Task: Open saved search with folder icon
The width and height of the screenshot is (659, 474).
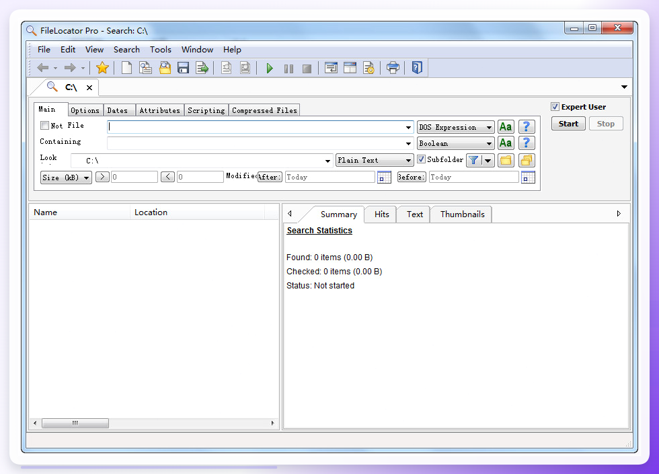Action: coord(165,68)
